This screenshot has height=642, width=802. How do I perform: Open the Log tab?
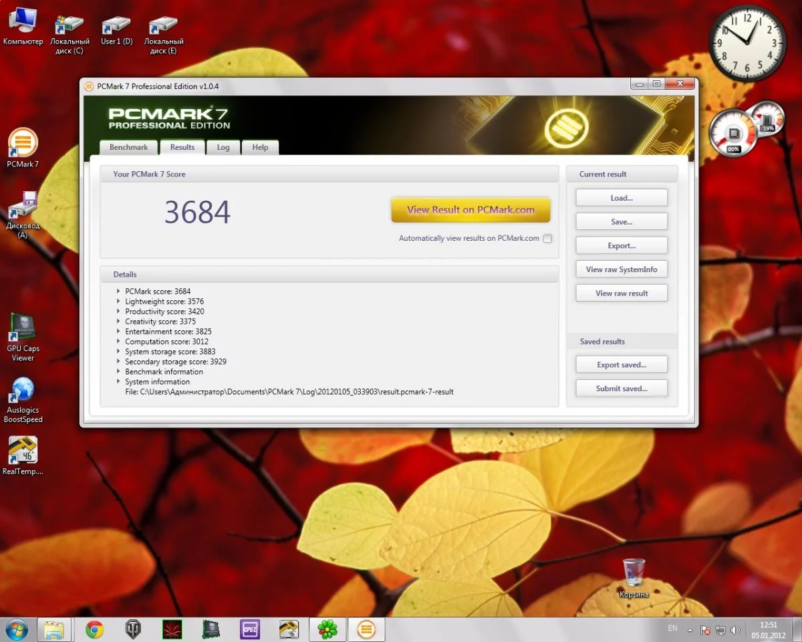(223, 147)
